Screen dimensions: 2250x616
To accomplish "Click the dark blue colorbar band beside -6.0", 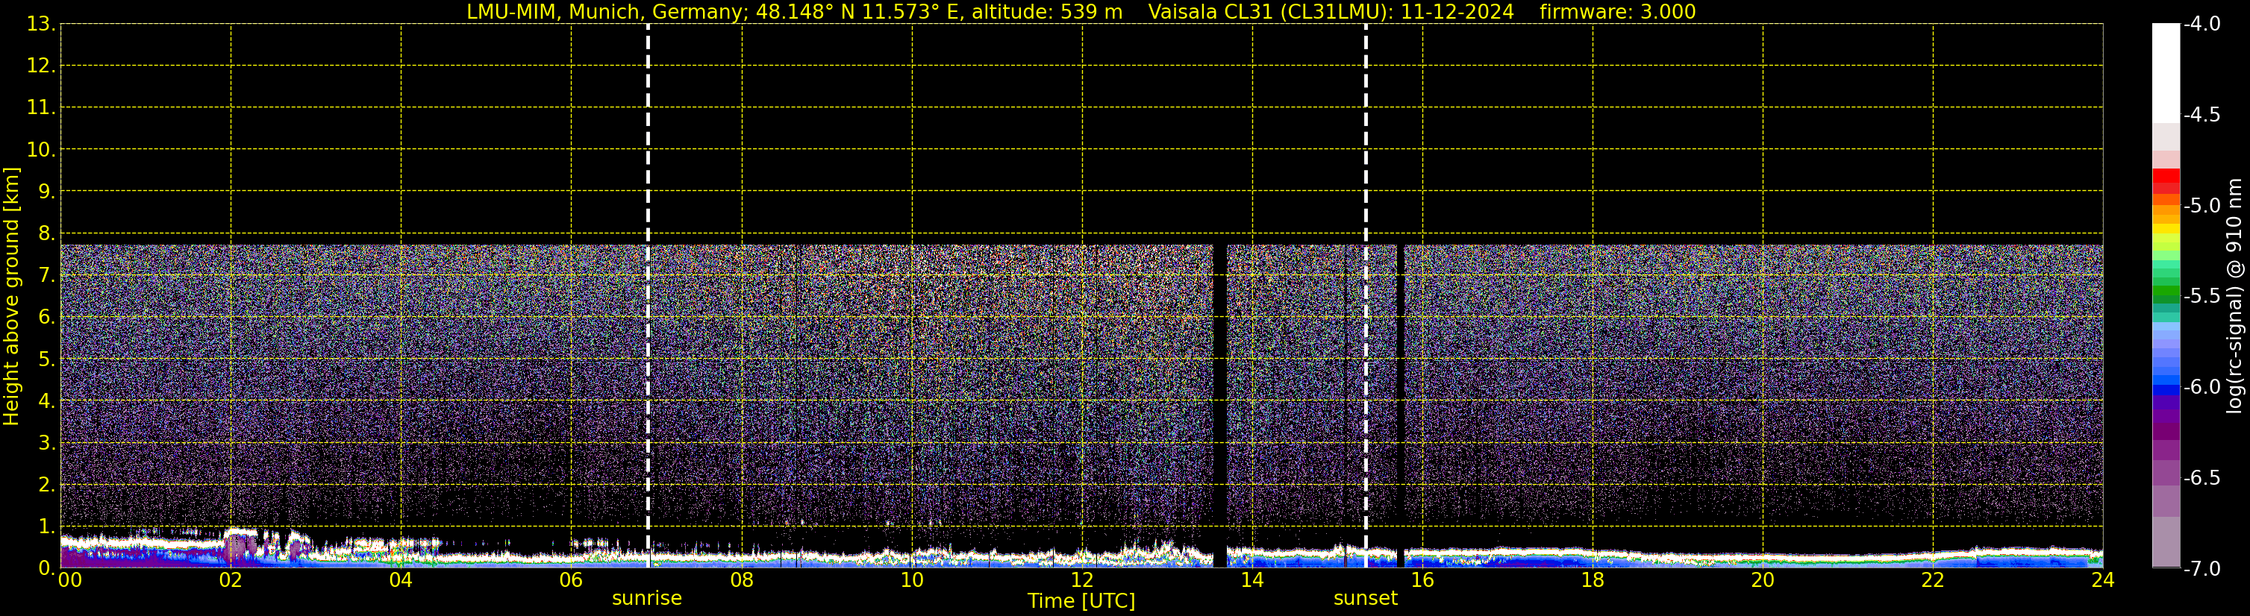I will (2165, 390).
